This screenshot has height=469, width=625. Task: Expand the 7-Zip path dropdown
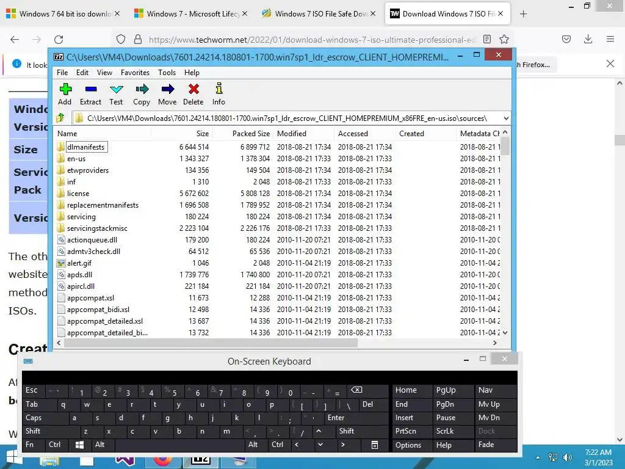coord(506,118)
